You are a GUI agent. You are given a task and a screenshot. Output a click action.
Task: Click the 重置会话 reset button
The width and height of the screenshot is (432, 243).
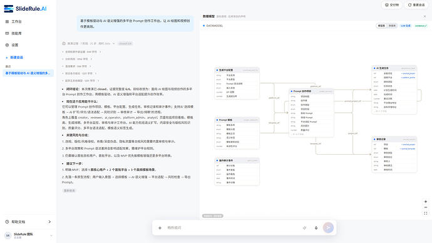click(416, 5)
